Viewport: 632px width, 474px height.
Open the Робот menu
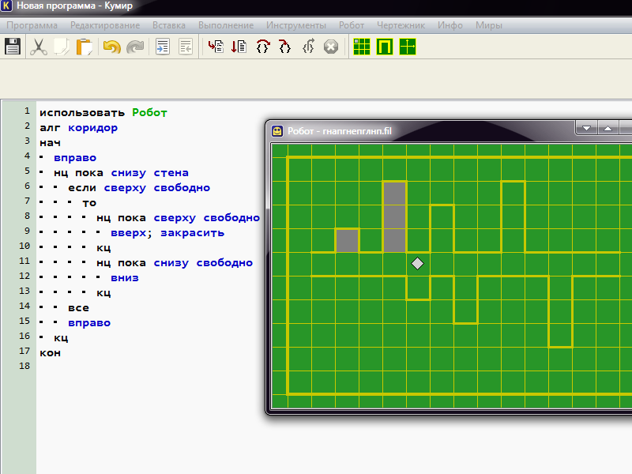[x=352, y=25]
